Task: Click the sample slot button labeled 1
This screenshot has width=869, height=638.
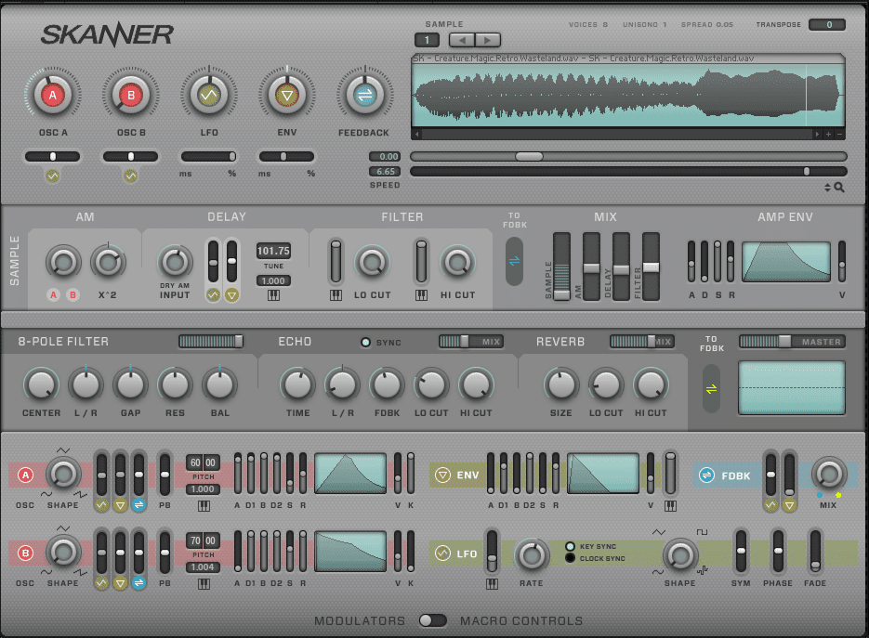Action: 428,40
